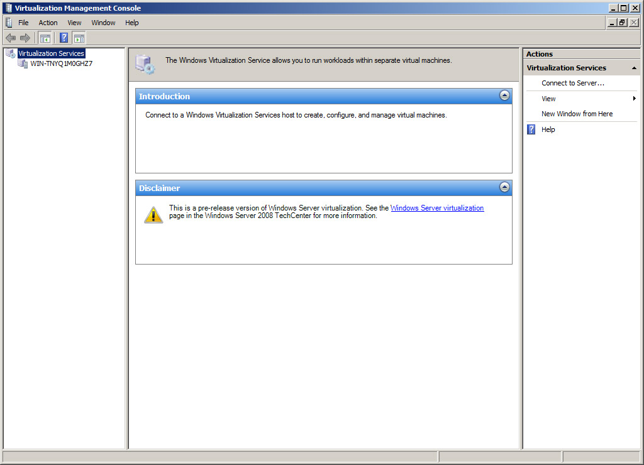Collapse the Introduction section

click(504, 96)
